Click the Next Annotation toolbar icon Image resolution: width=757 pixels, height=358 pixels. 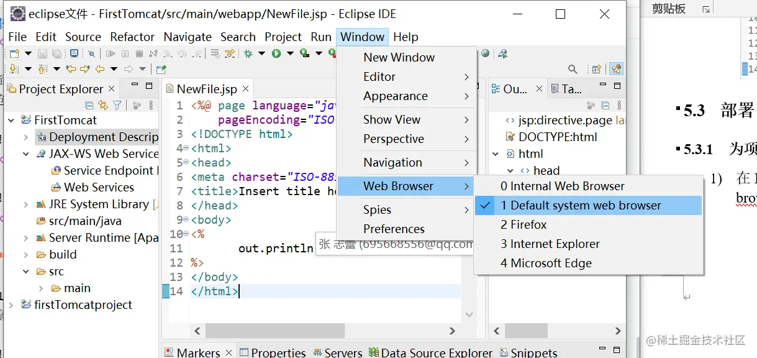click(14, 69)
